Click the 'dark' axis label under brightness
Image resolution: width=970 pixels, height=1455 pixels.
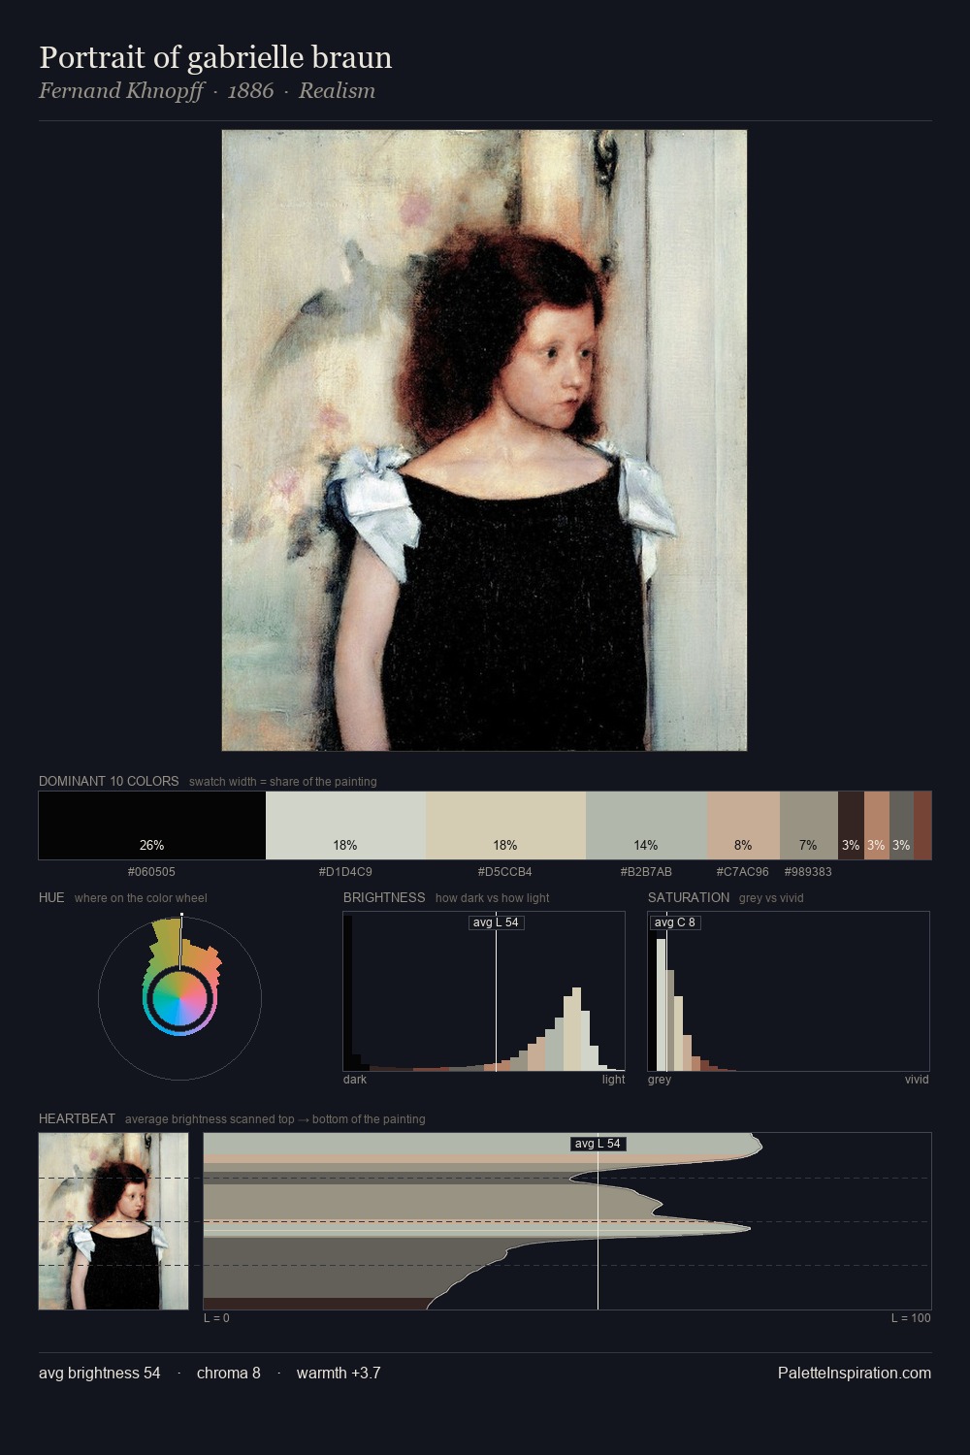(x=355, y=1080)
